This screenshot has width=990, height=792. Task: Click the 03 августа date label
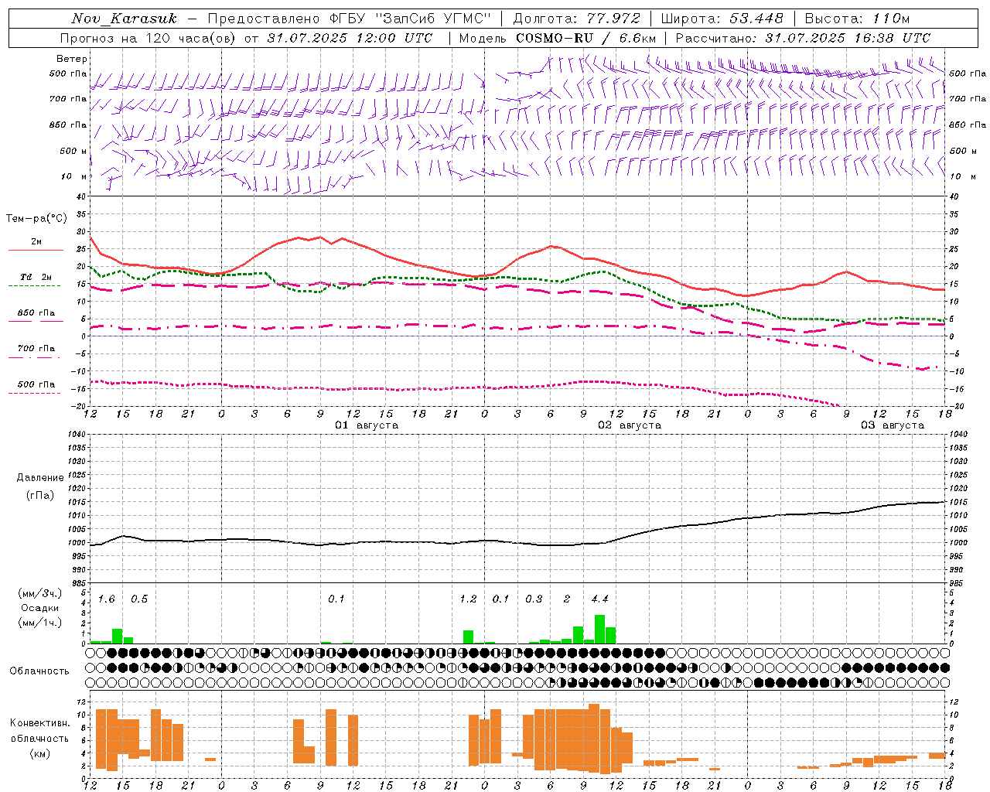(x=893, y=425)
